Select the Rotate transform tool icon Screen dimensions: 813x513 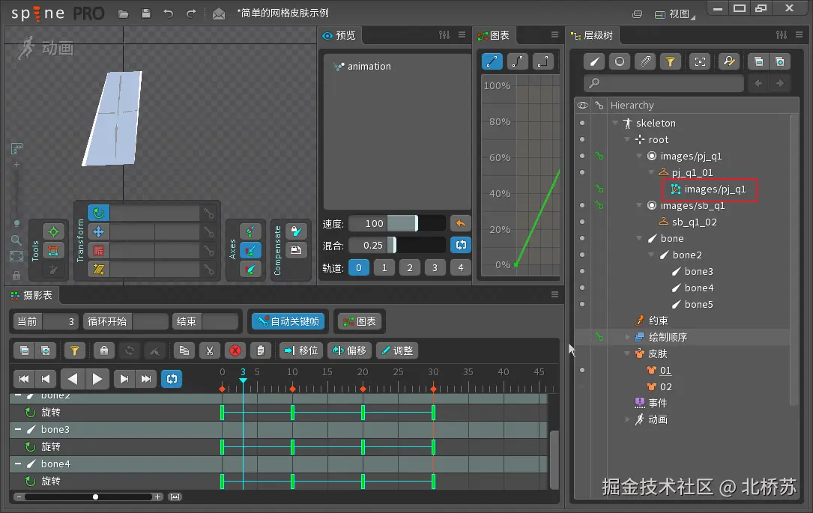point(98,213)
